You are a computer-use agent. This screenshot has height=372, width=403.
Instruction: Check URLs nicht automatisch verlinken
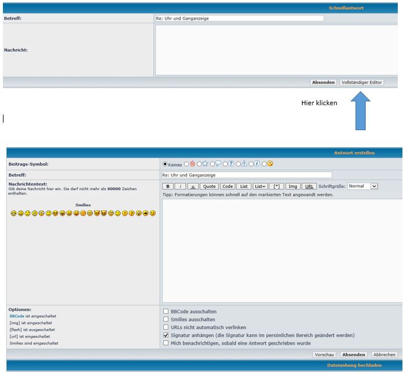(165, 327)
